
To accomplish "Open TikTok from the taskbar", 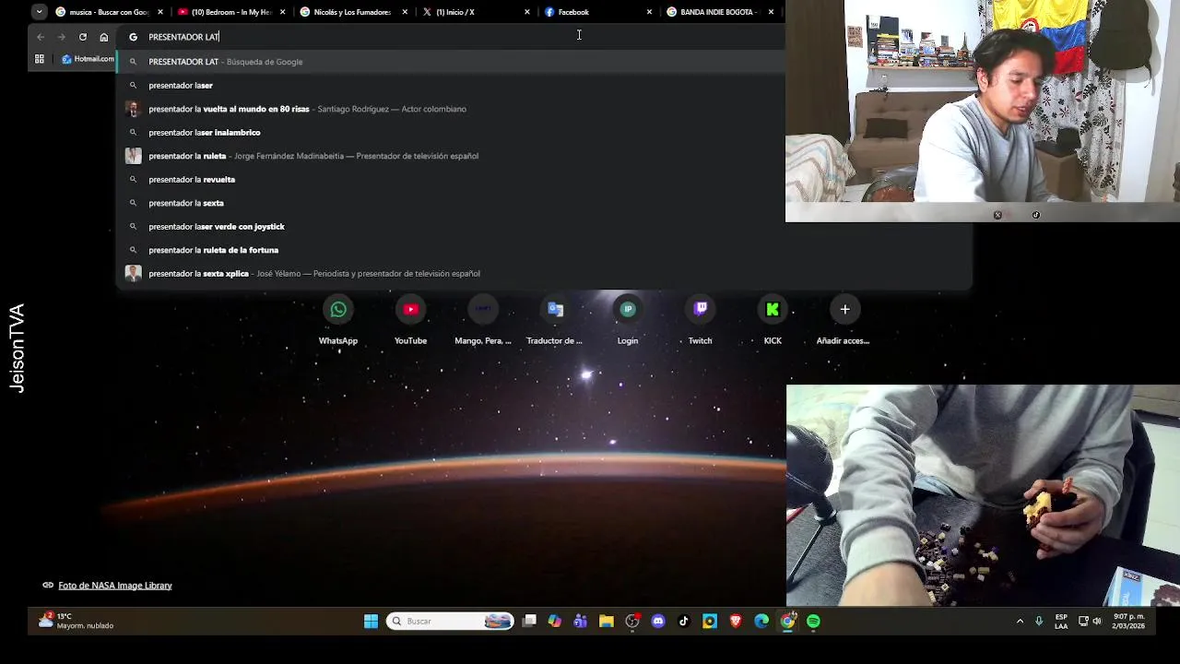I will click(684, 622).
